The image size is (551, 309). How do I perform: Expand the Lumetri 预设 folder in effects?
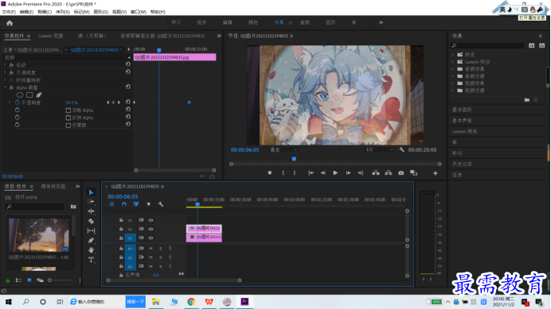click(x=452, y=62)
